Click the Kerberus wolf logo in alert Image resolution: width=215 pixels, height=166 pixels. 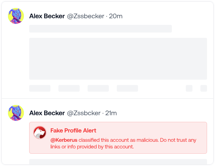pyautogui.click(x=40, y=133)
